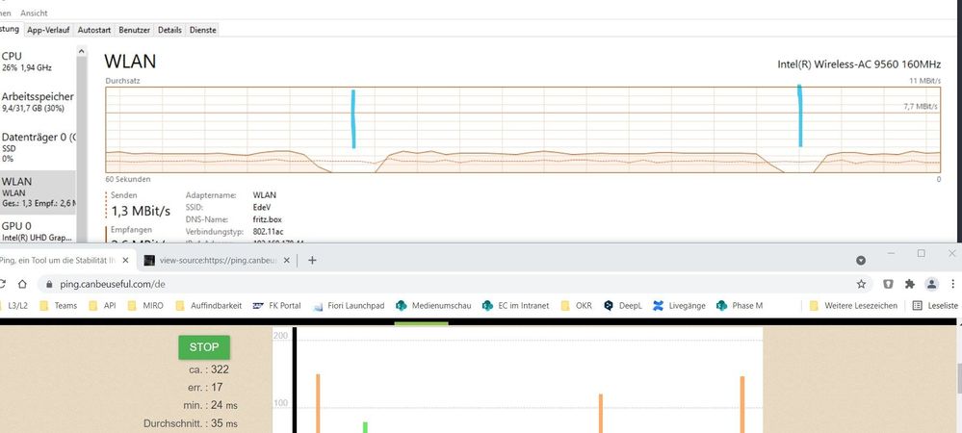This screenshot has width=962, height=433.
Task: Open the FK Portal bookmark
Action: coord(276,305)
